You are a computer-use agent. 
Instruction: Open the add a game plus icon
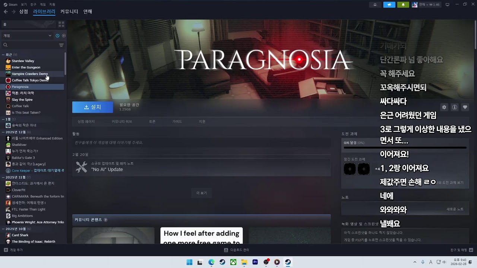[x=6, y=250]
